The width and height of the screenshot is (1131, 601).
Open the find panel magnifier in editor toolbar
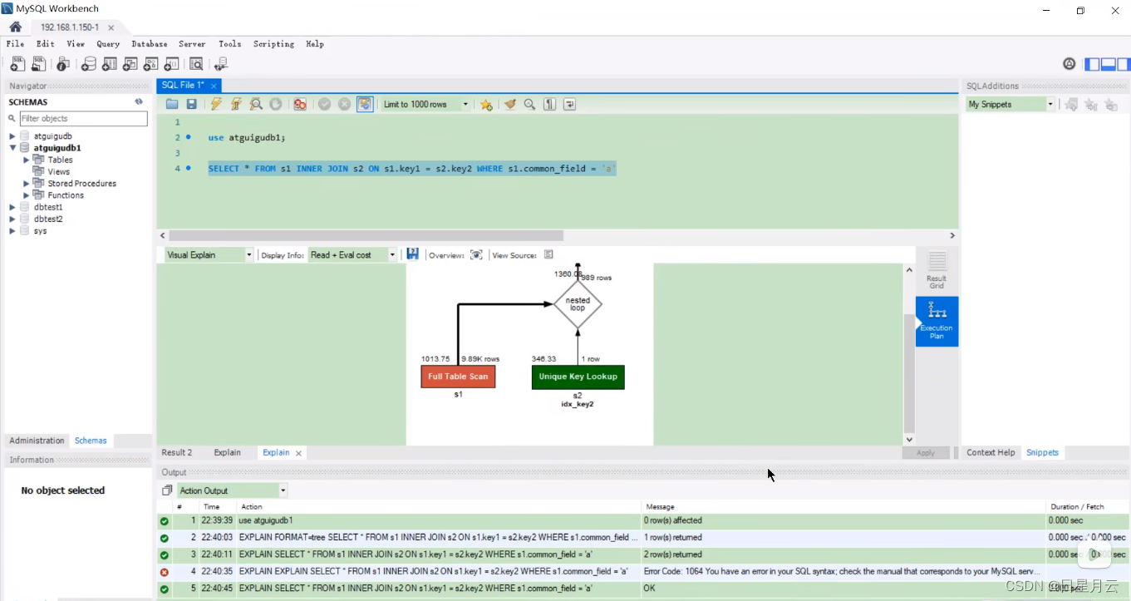[x=529, y=104]
